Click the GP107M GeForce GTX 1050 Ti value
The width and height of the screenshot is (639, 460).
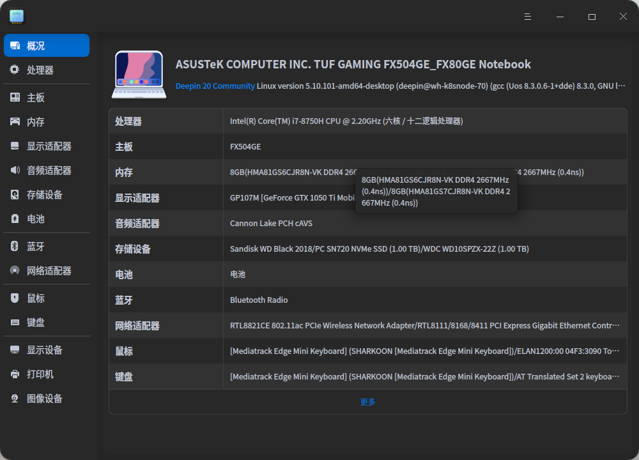click(292, 197)
